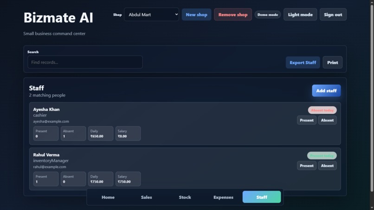Export the staff list

[303, 63]
